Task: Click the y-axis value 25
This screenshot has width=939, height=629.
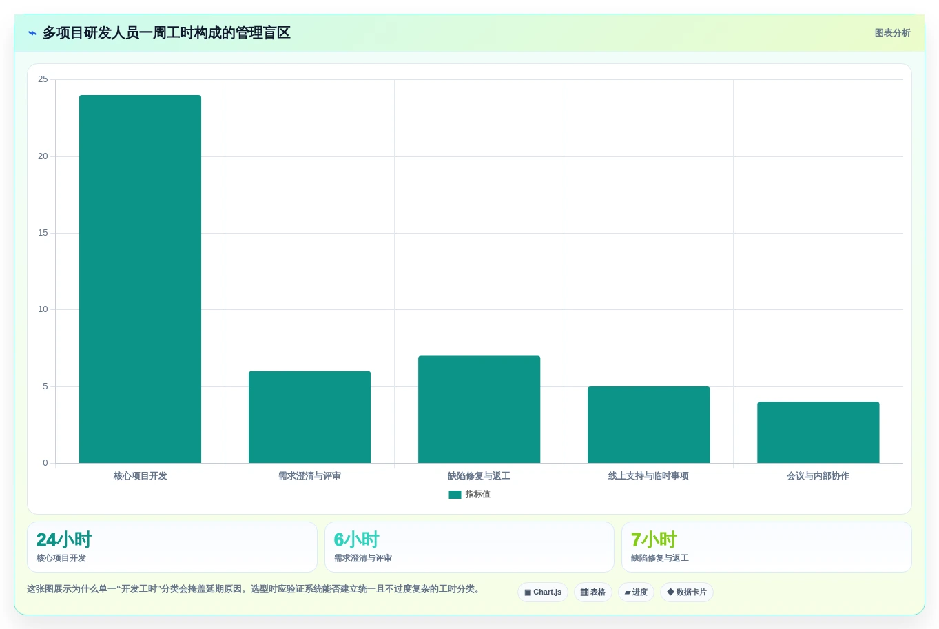Action: pyautogui.click(x=43, y=79)
